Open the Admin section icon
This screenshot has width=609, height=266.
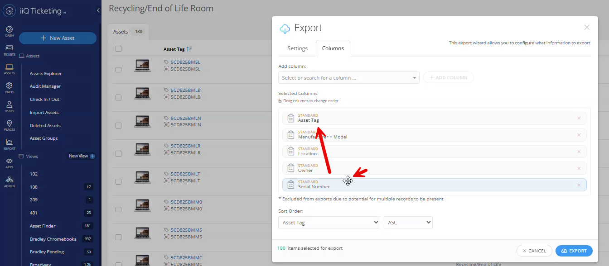click(9, 180)
